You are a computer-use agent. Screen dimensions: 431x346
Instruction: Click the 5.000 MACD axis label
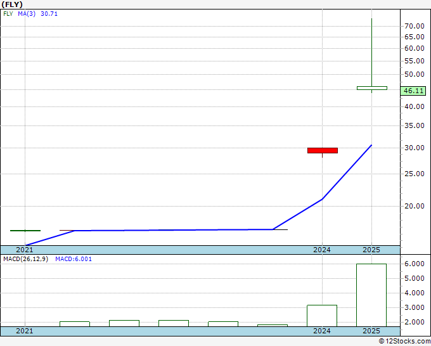[x=415, y=278]
